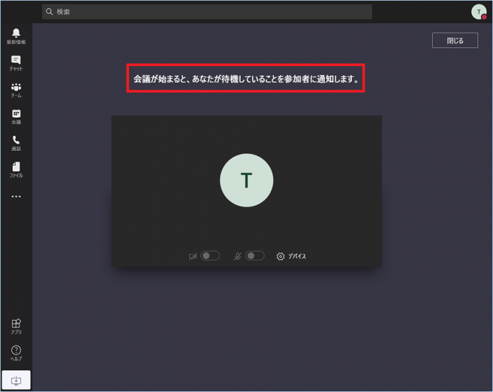
Task: Open the 会議 (Meetings) calendar
Action: (x=16, y=116)
